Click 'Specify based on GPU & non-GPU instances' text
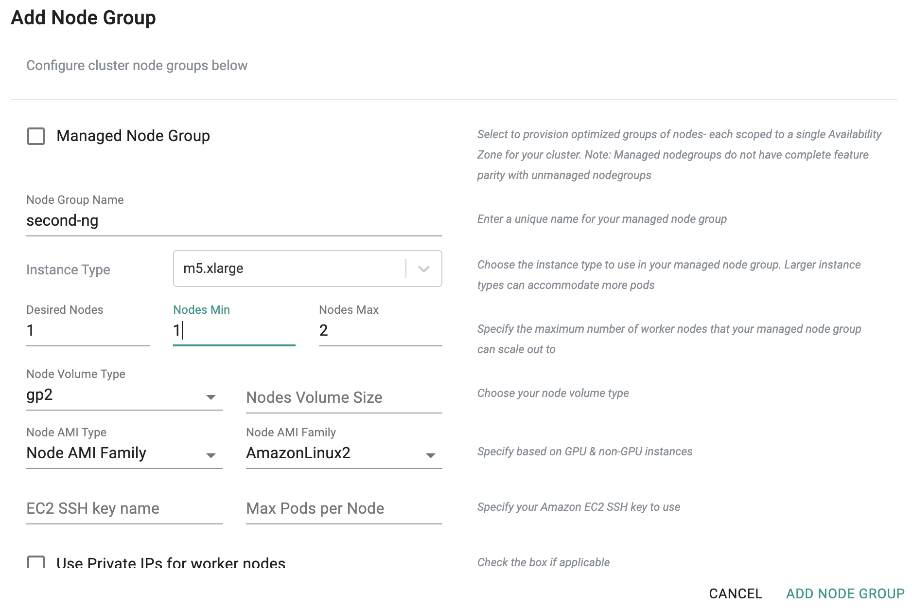 click(585, 451)
